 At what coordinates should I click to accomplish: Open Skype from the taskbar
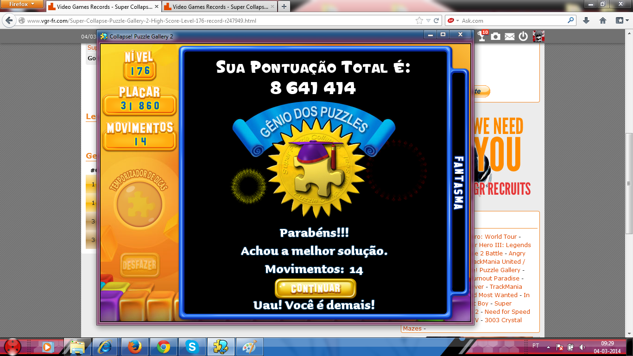click(192, 347)
